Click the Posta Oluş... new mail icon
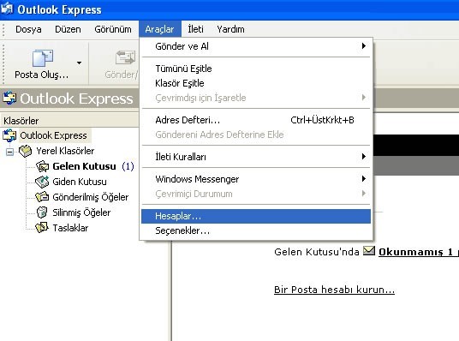 [43, 58]
